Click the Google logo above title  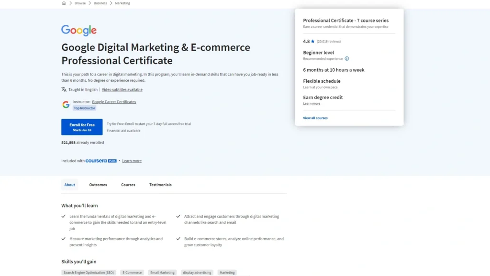(79, 30)
